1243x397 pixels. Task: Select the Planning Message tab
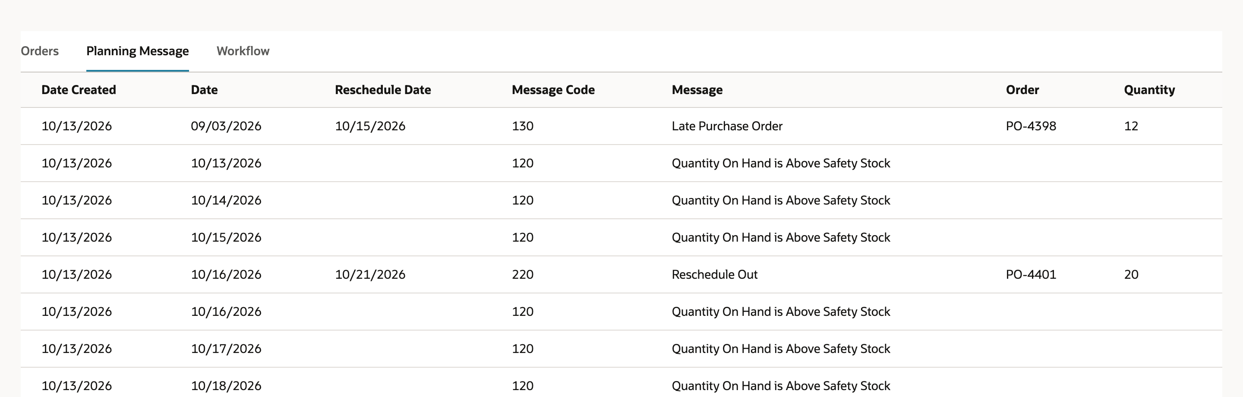point(138,51)
